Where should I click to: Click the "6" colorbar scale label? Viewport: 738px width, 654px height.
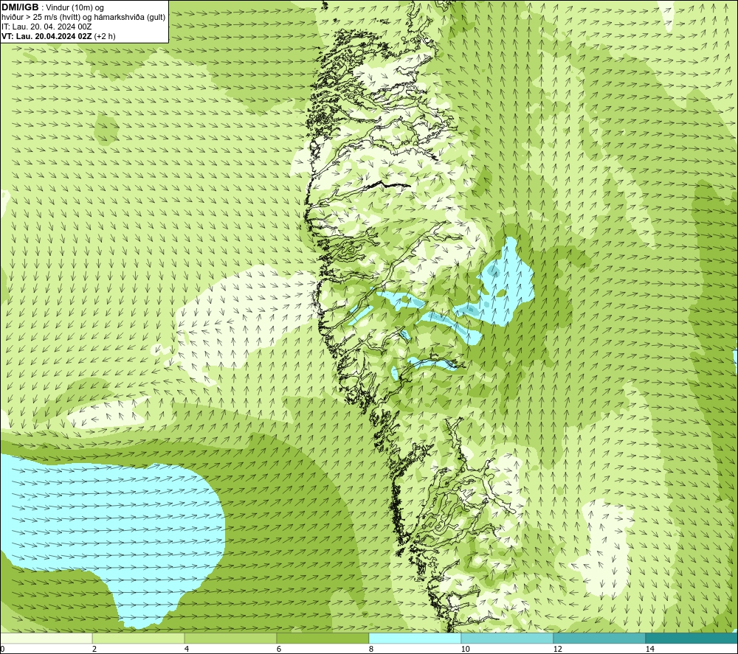coord(279,649)
